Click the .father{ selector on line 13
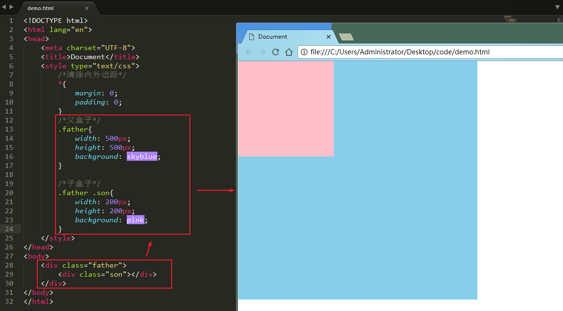 point(75,129)
